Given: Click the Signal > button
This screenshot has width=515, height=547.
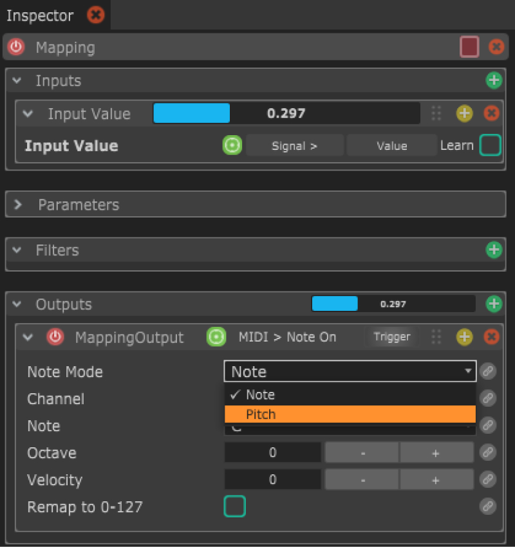Looking at the screenshot, I should click(295, 145).
